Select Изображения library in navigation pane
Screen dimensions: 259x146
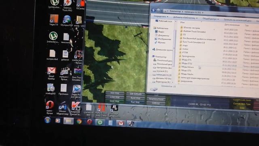click(x=163, y=39)
